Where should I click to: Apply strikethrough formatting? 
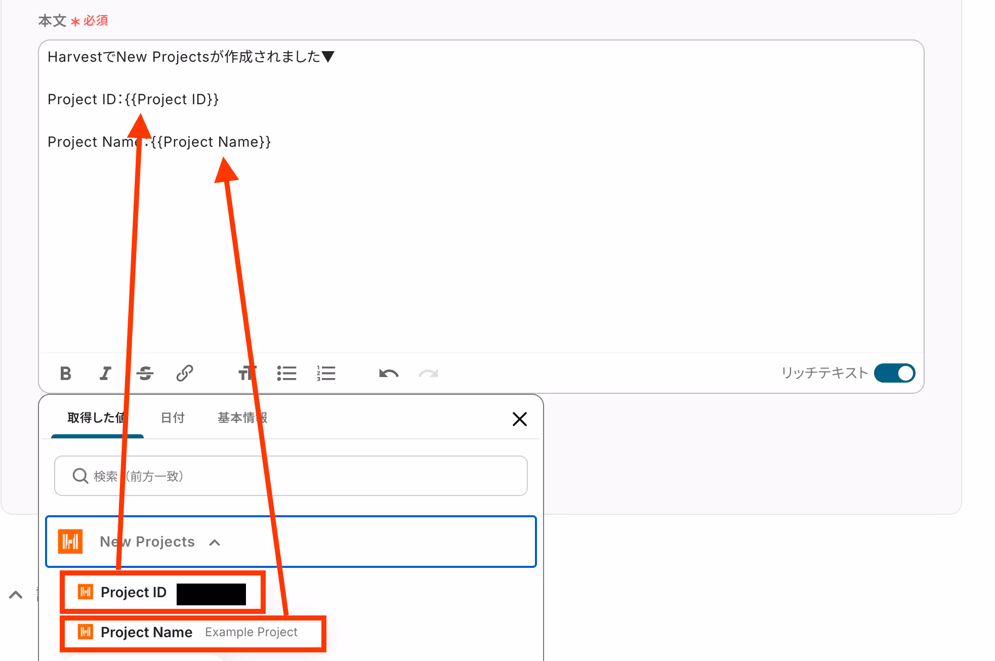click(145, 374)
